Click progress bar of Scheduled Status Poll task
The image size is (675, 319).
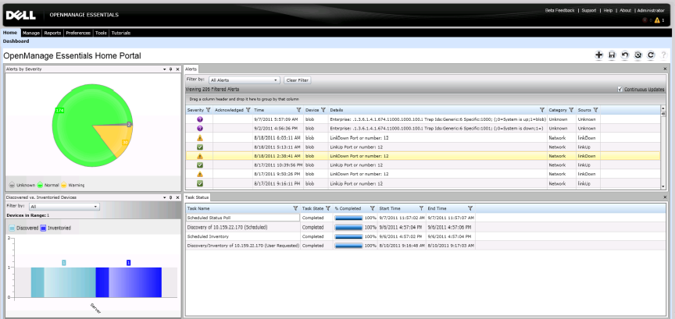tap(348, 218)
